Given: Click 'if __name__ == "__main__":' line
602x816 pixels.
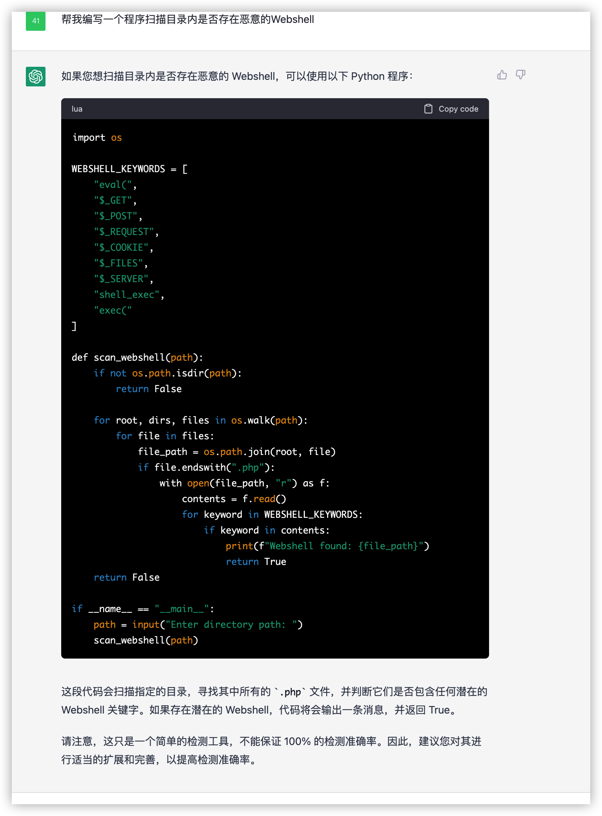Looking at the screenshot, I should (x=143, y=608).
